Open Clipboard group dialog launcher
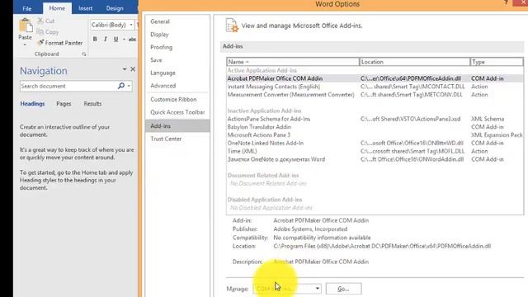The image size is (528, 297). pyautogui.click(x=84, y=54)
